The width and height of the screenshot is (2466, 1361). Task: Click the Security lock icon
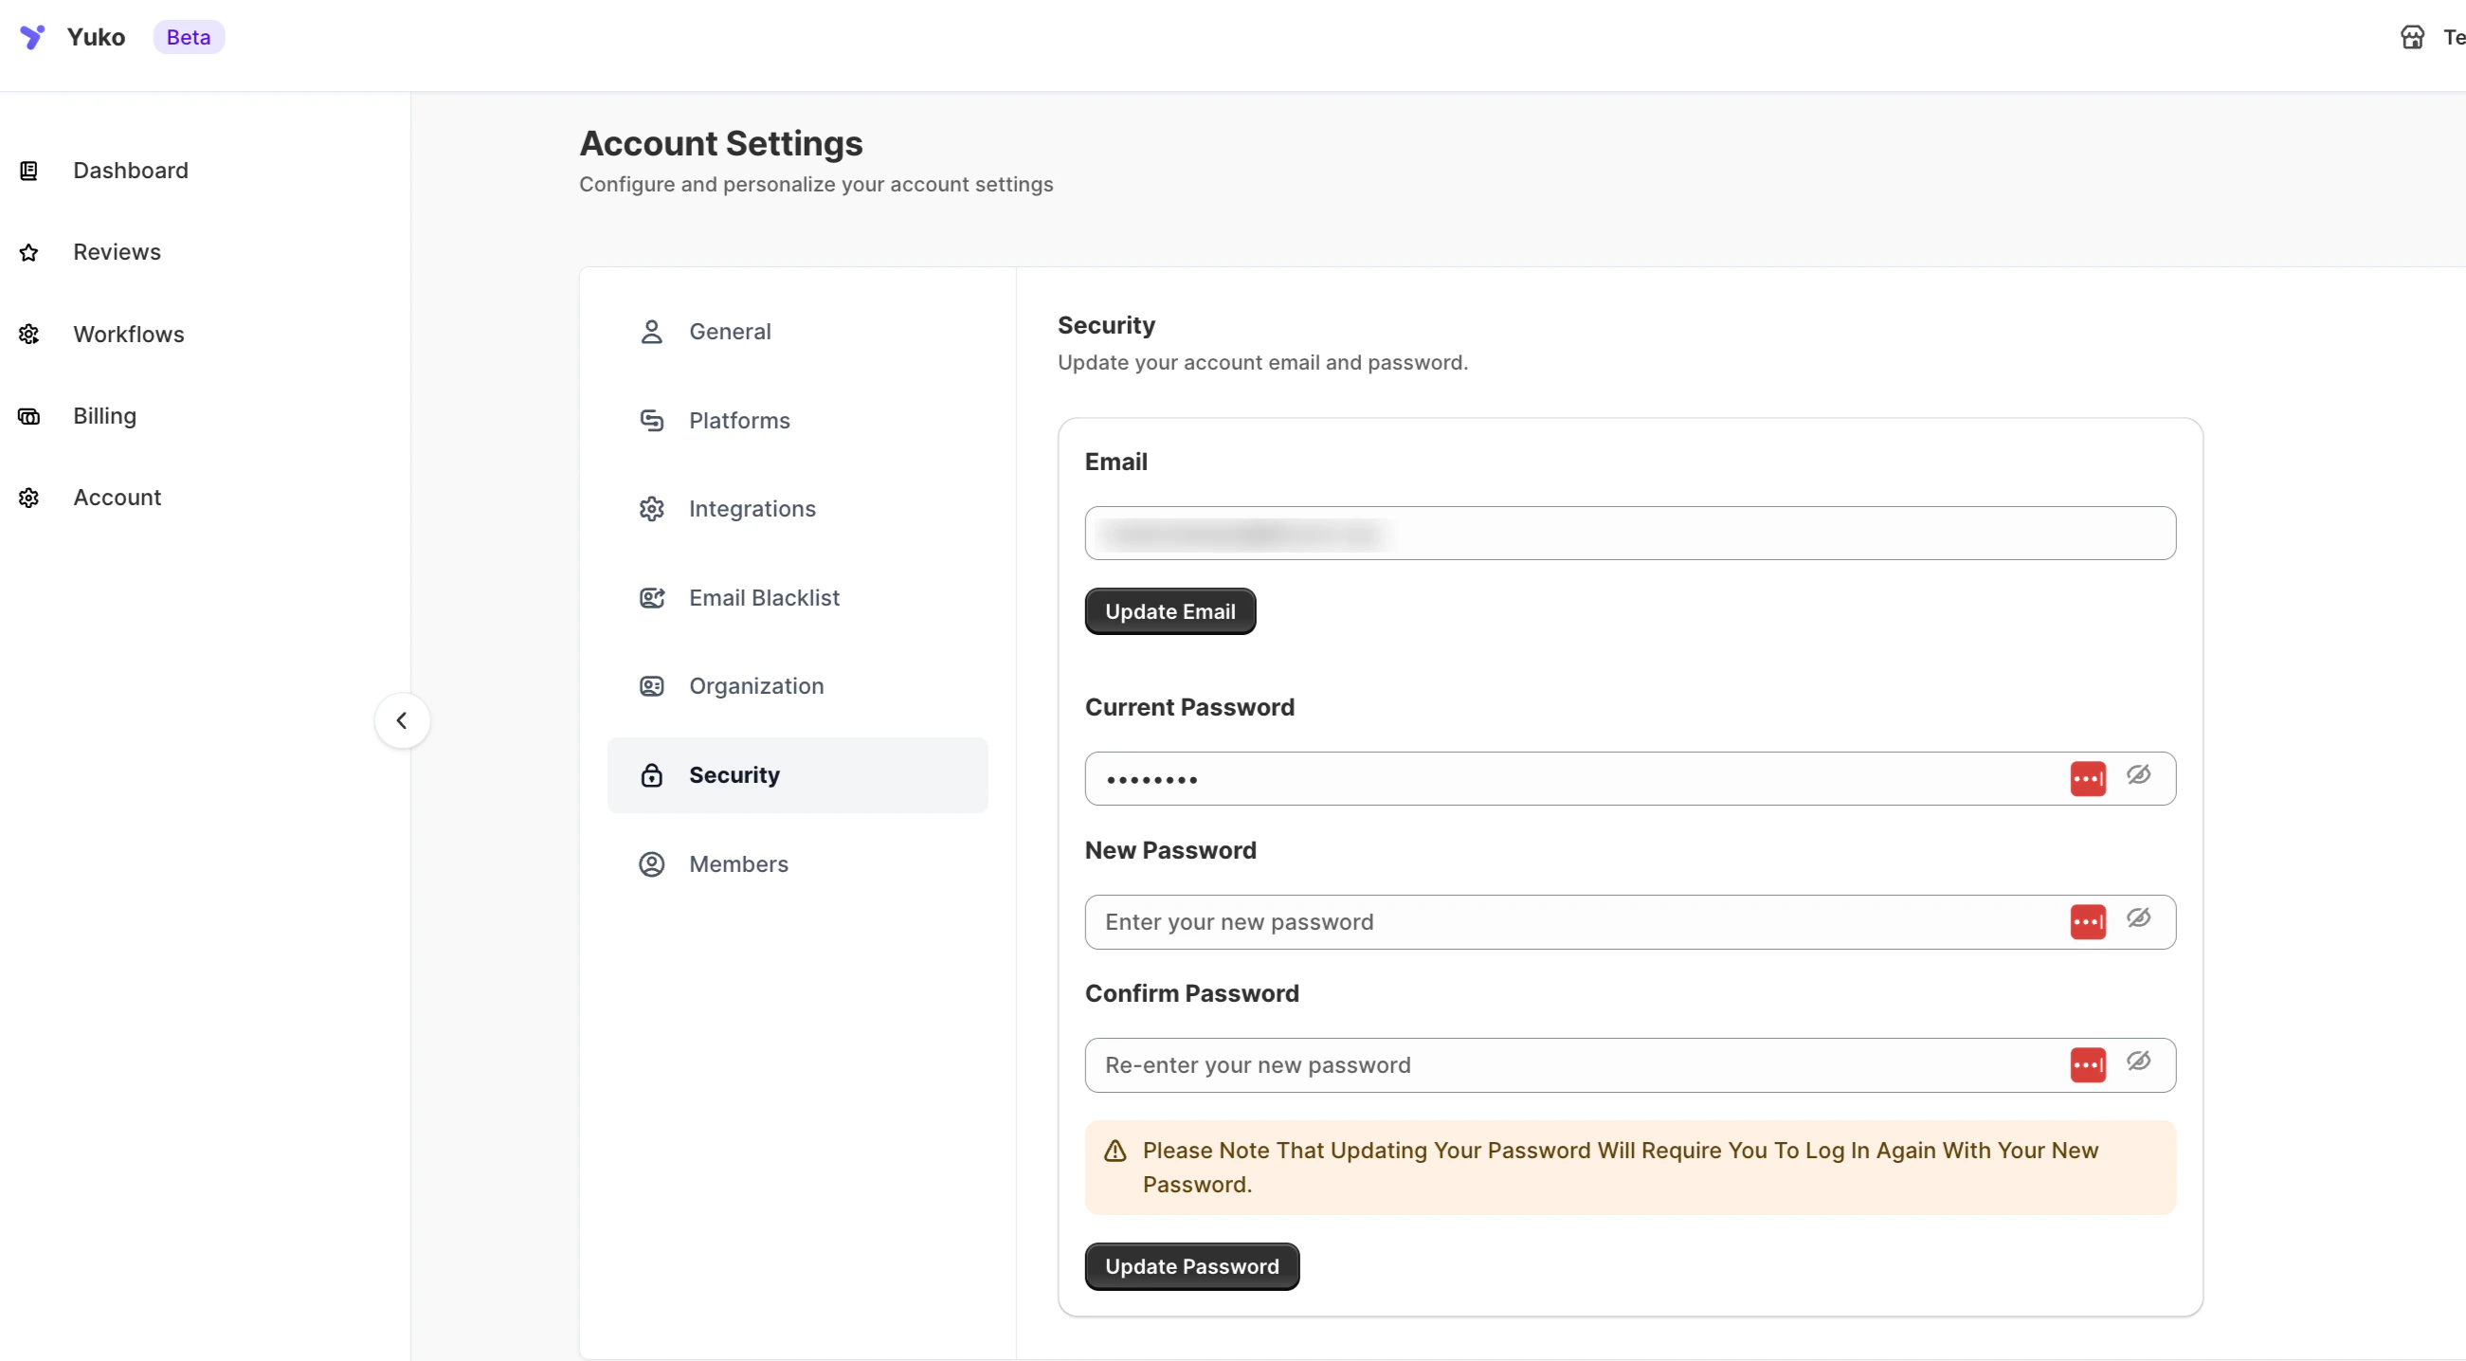click(x=652, y=775)
